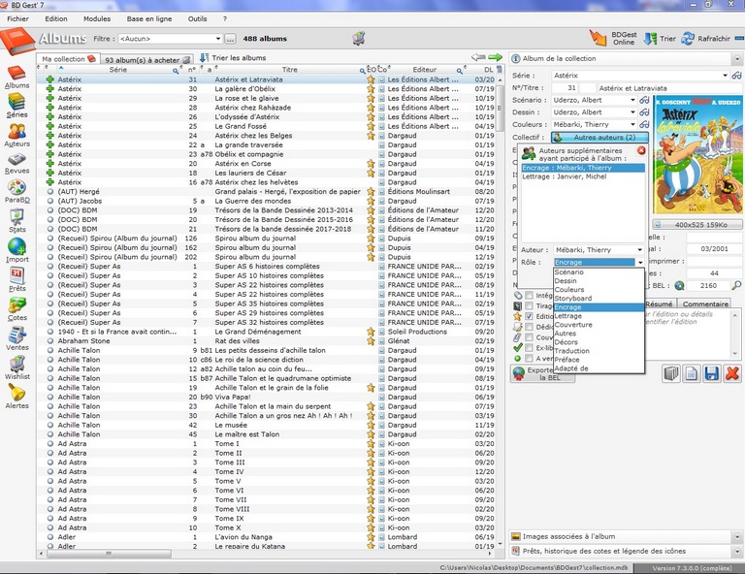Click Trier les albums button

tap(233, 58)
